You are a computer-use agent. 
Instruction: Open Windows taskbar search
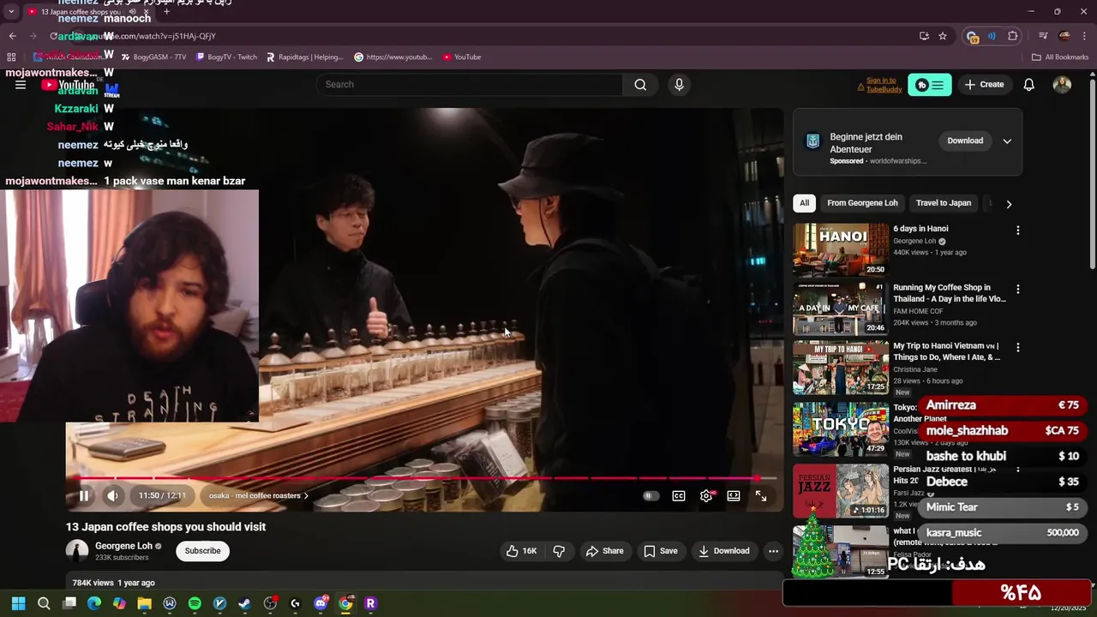[x=44, y=603]
